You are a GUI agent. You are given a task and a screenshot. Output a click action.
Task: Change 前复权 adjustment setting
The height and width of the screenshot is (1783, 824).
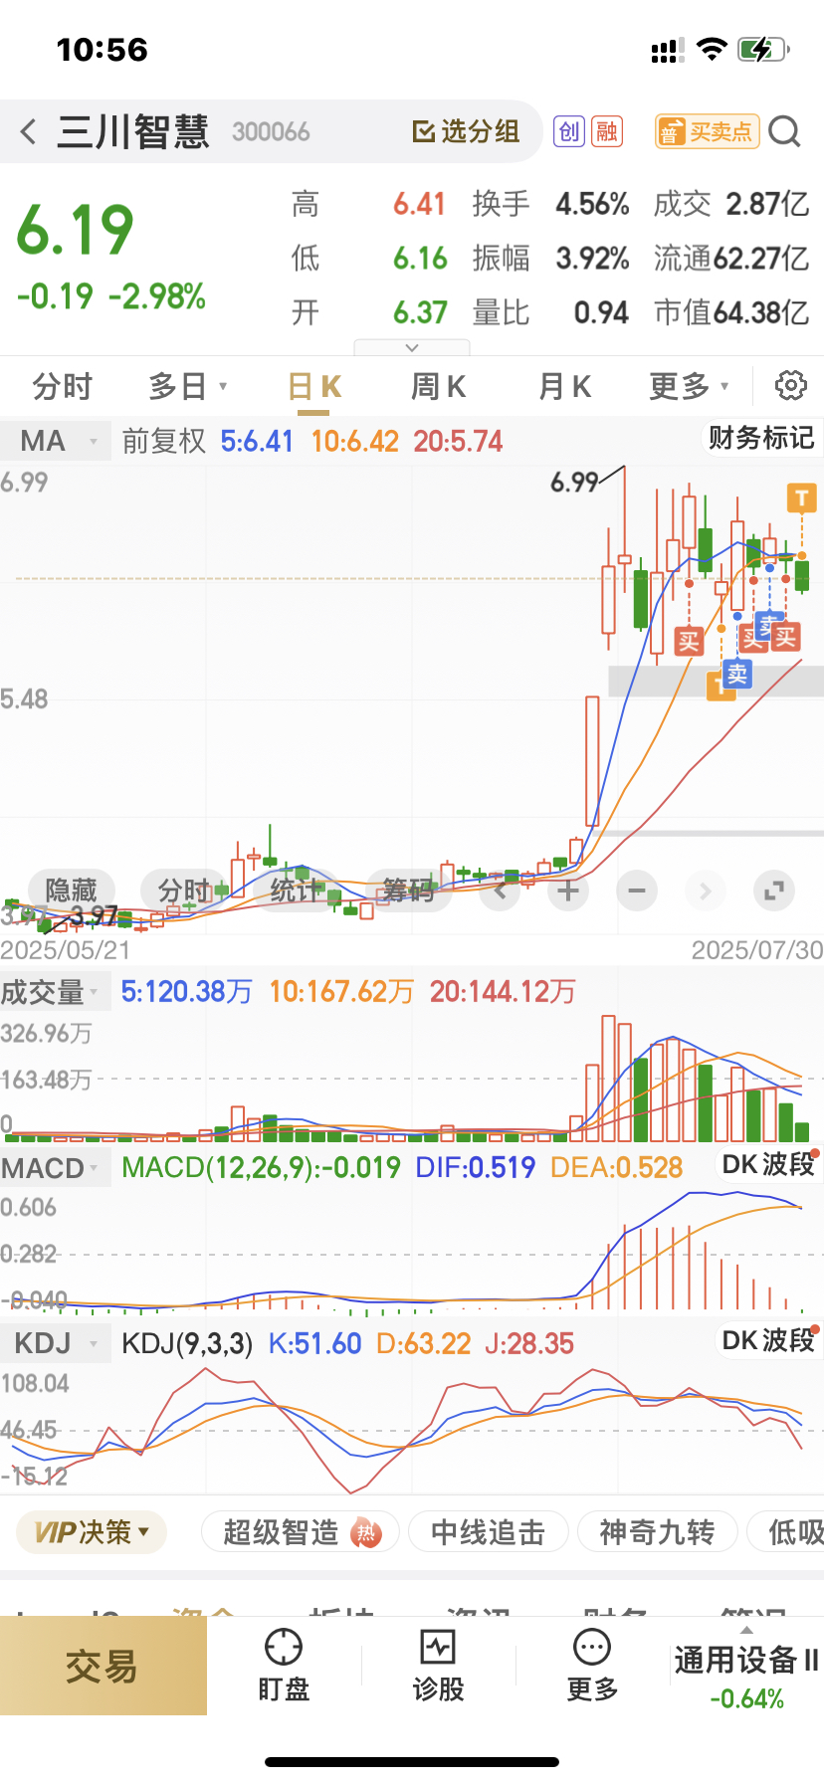pyautogui.click(x=163, y=441)
